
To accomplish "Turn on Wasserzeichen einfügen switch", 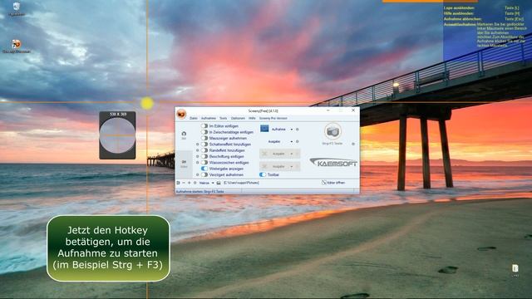I will pos(204,163).
